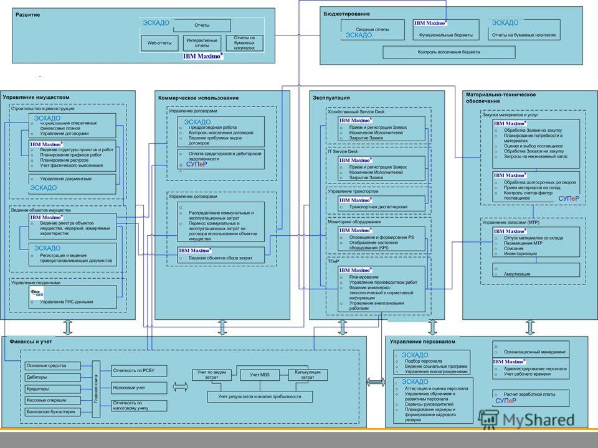
Task: Click the Организационный менеджмент item
Action: [534, 352]
